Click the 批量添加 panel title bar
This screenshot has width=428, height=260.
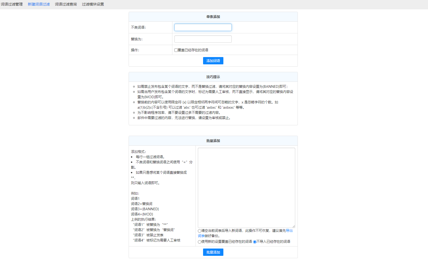coord(213,141)
